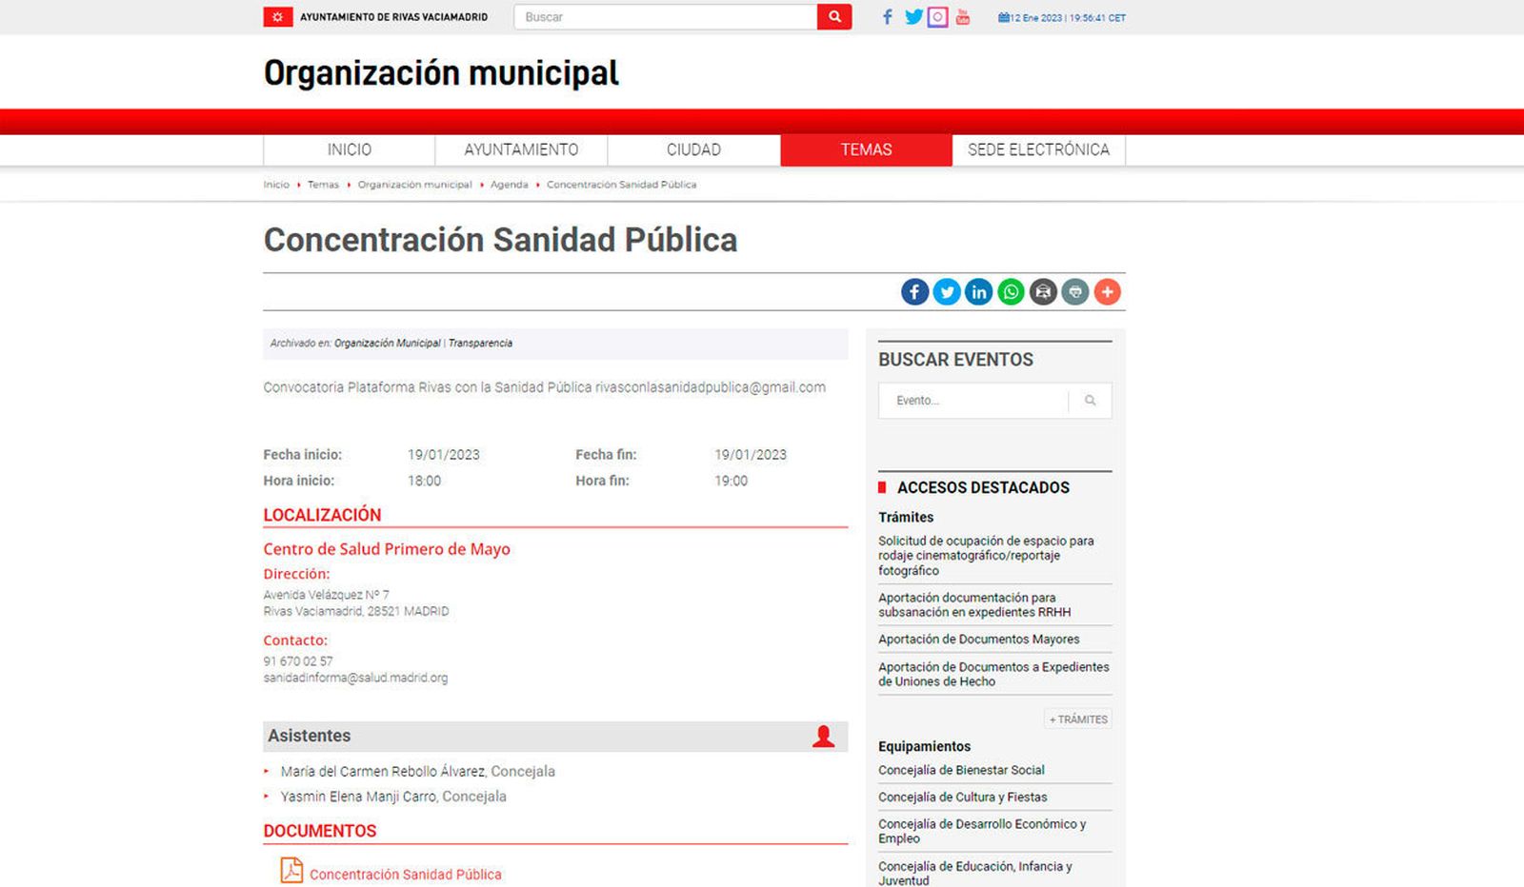Viewport: 1524px width, 887px height.
Task: Open Aportación Documentos Uniones de Hecho
Action: click(993, 675)
